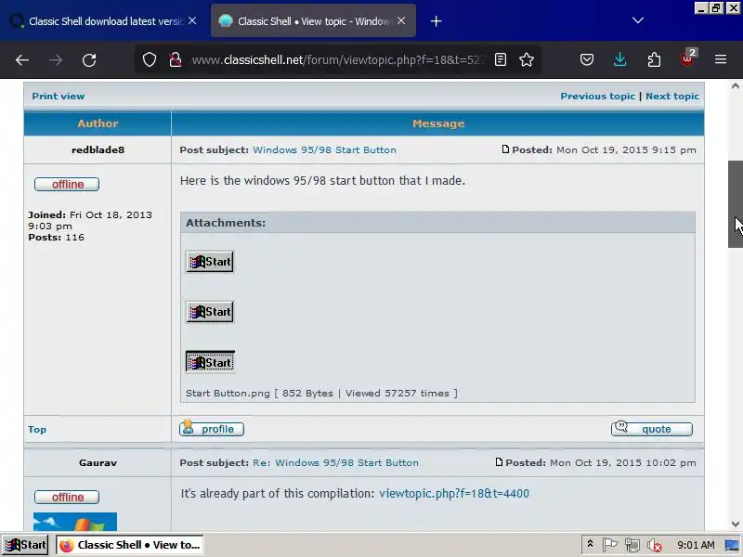Open the Re: Windows 95/98 Start Button link
The height and width of the screenshot is (557, 743).
click(x=335, y=462)
